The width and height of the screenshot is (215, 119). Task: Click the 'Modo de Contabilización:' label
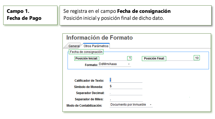84,106
